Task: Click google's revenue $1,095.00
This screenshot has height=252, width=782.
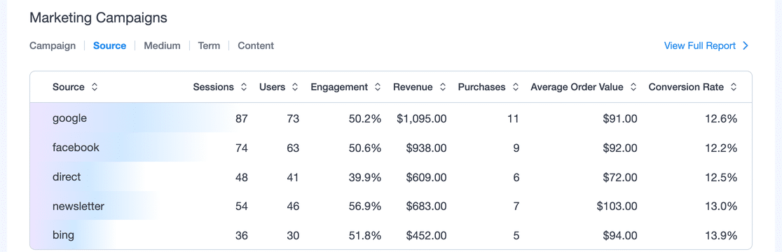Action: point(421,118)
